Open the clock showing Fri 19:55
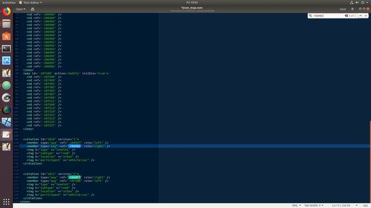Image resolution: width=371 pixels, height=208 pixels. tap(192, 2)
